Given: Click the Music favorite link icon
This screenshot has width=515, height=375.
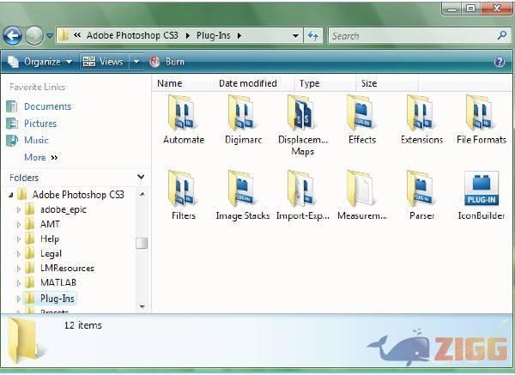Looking at the screenshot, I should [12, 140].
